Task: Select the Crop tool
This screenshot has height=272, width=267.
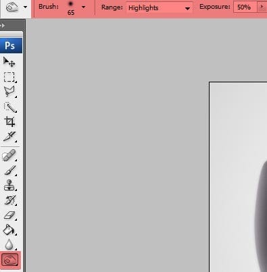Action: click(9, 121)
